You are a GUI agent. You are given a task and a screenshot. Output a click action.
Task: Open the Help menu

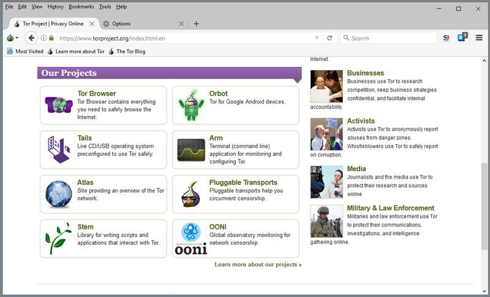[x=121, y=7]
